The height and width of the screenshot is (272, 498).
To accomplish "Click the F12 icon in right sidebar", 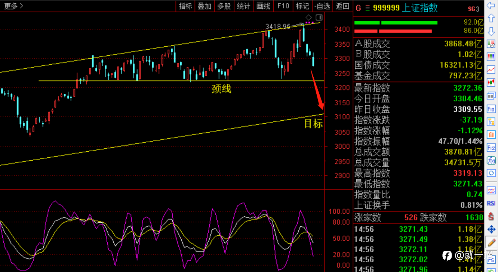I will [491, 148].
